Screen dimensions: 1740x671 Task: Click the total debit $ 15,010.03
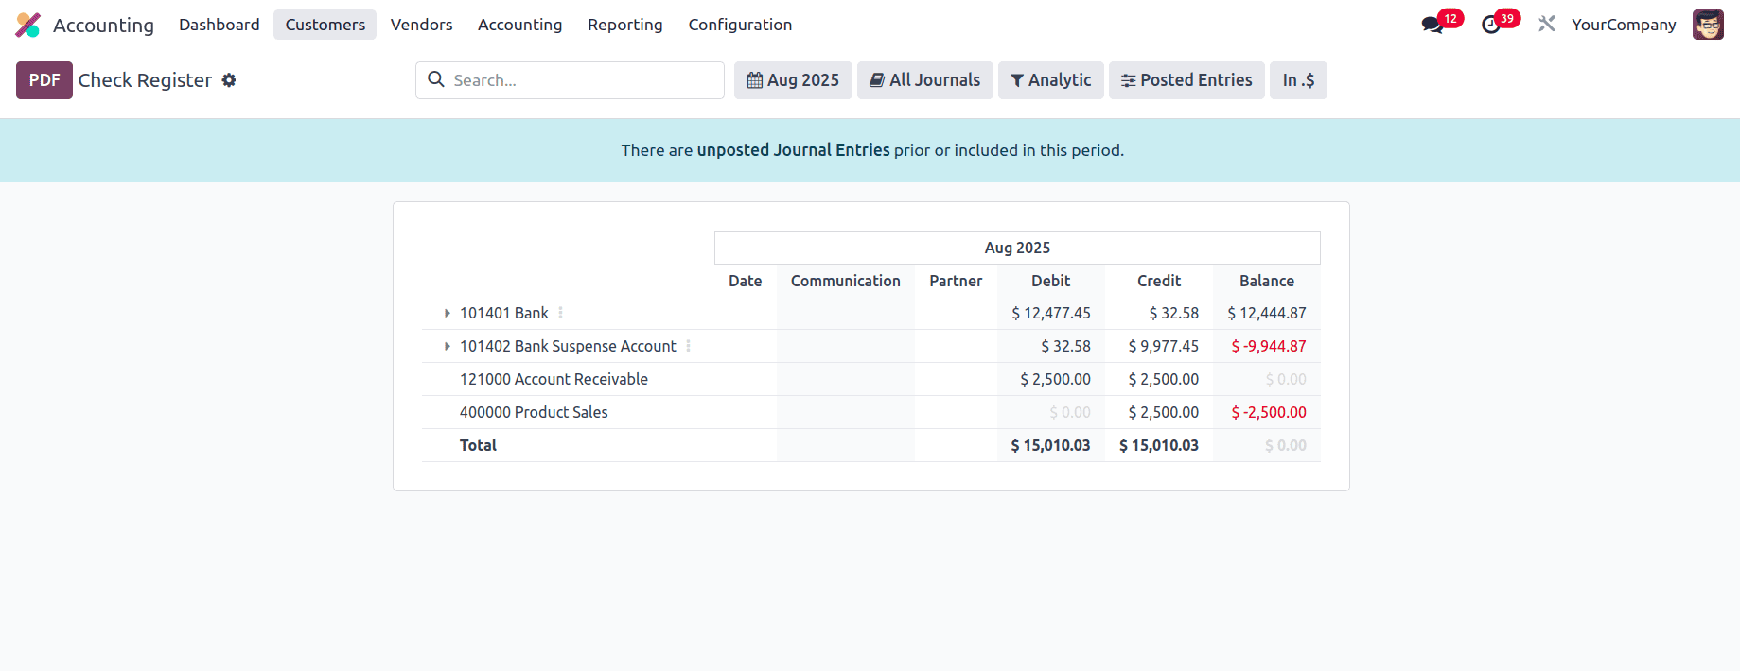click(x=1050, y=445)
